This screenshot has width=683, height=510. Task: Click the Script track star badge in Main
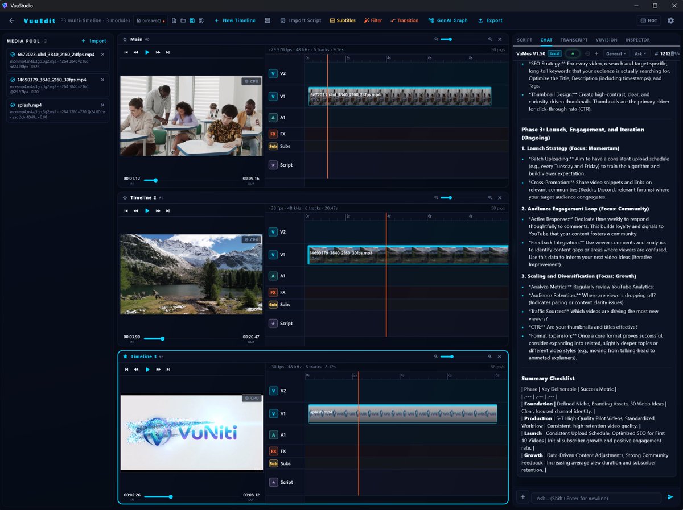(273, 165)
